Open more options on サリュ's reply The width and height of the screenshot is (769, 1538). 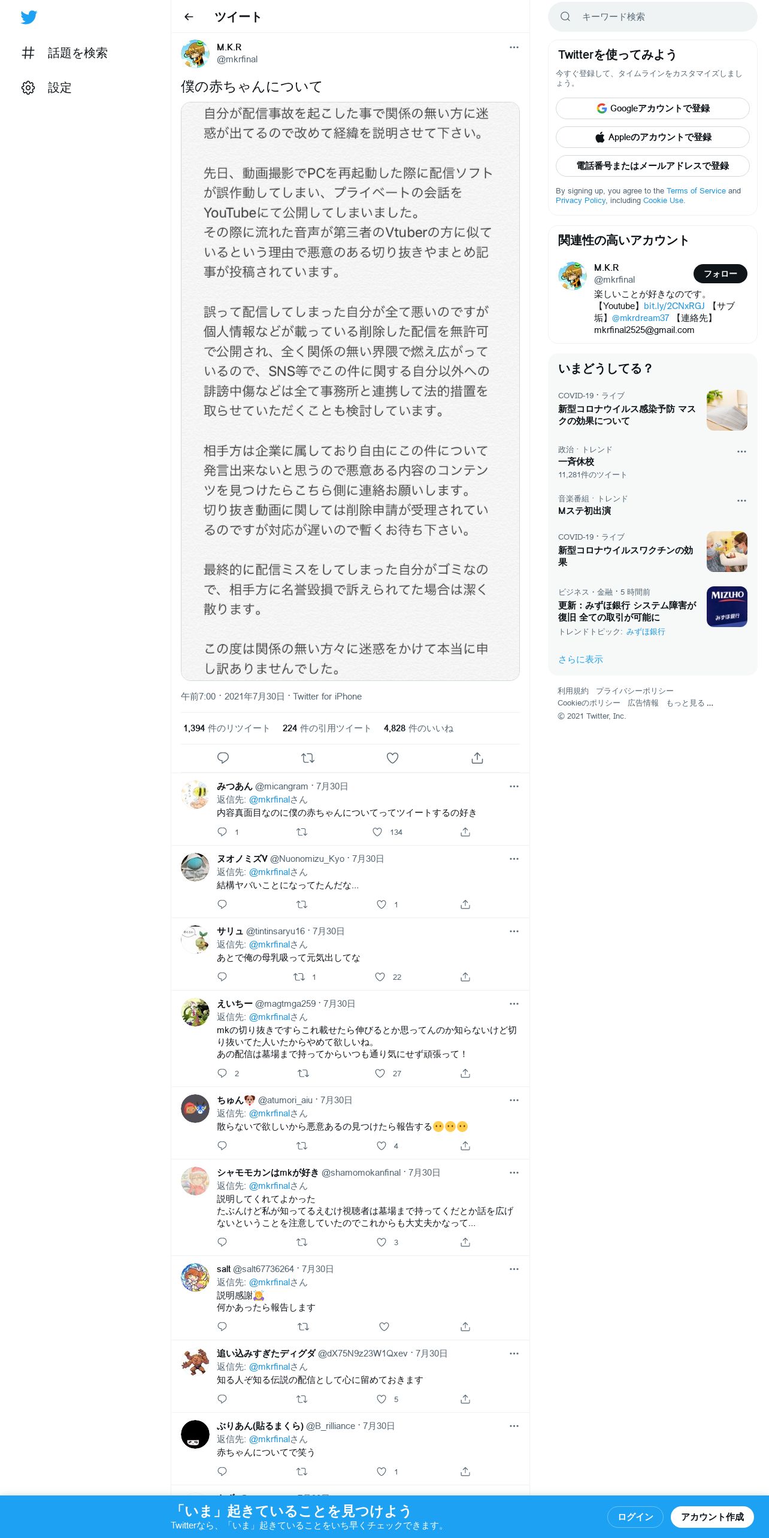[514, 931]
